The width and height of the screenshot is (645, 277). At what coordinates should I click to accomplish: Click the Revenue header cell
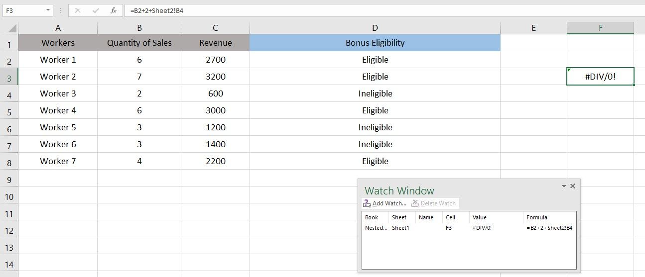tap(215, 43)
